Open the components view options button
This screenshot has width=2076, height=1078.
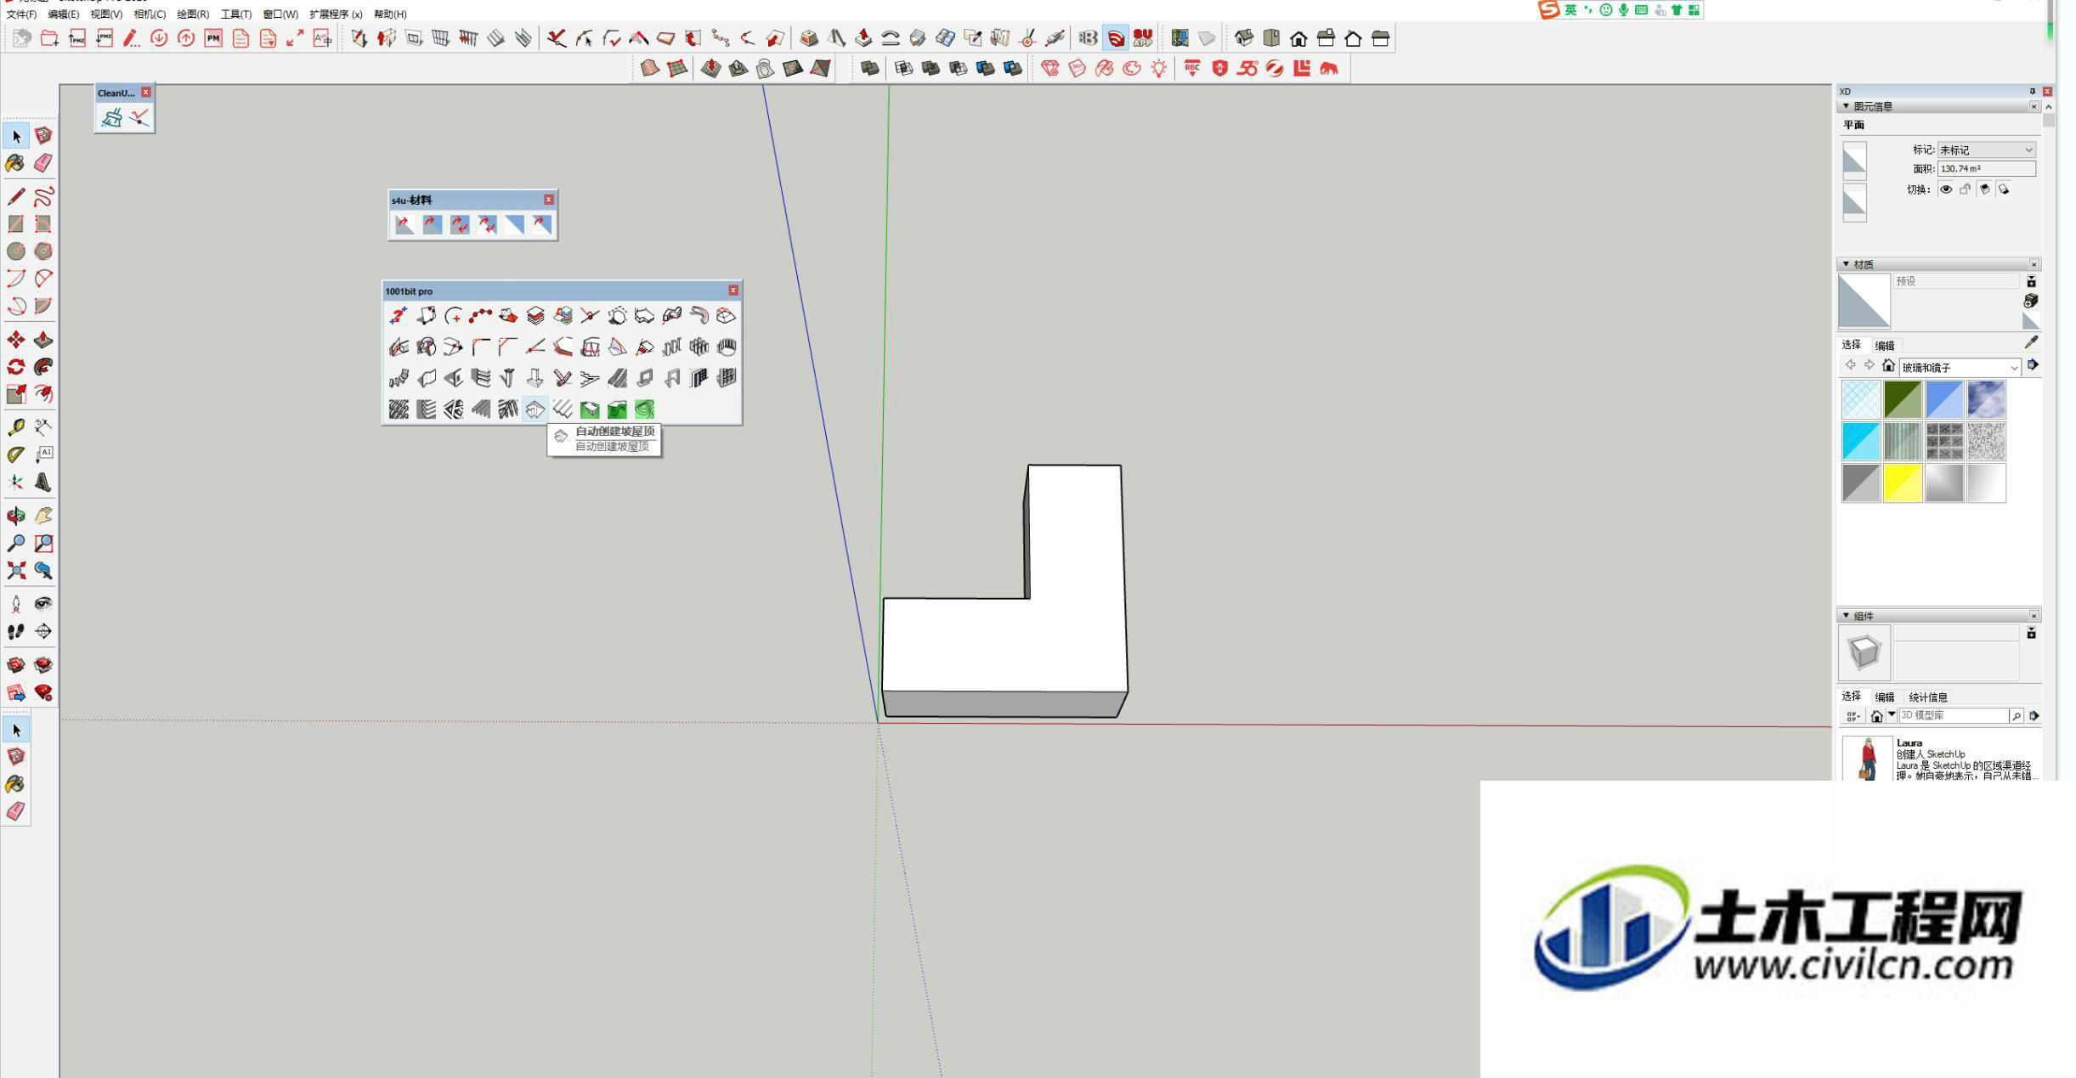[x=1853, y=716]
